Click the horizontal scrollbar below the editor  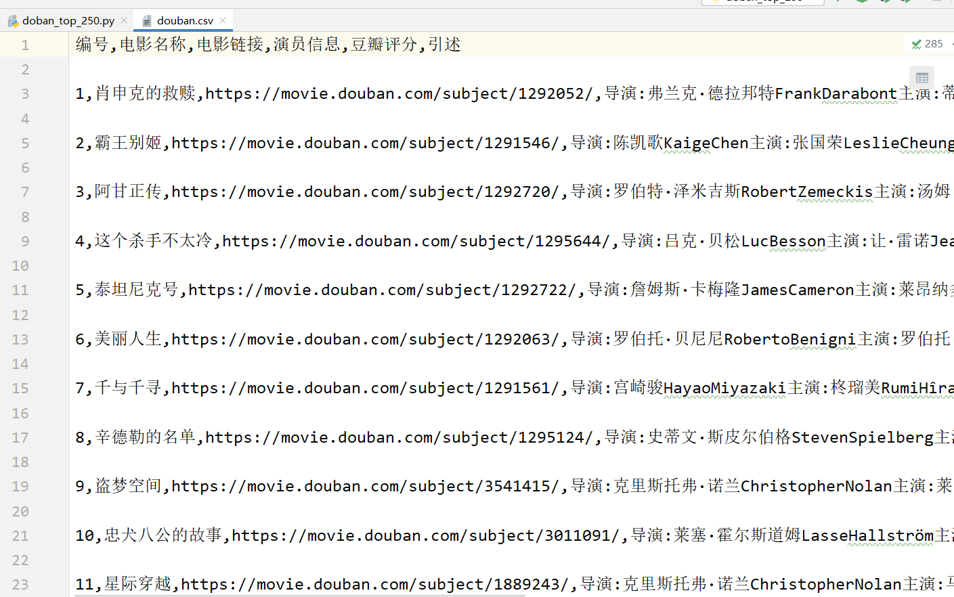tap(301, 595)
